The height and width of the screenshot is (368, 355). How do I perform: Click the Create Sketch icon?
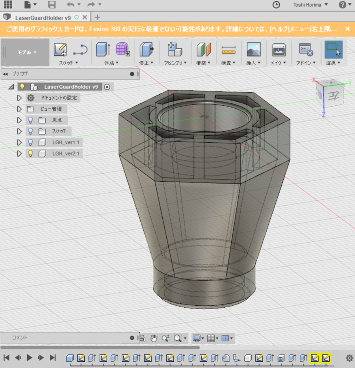[x=60, y=49]
